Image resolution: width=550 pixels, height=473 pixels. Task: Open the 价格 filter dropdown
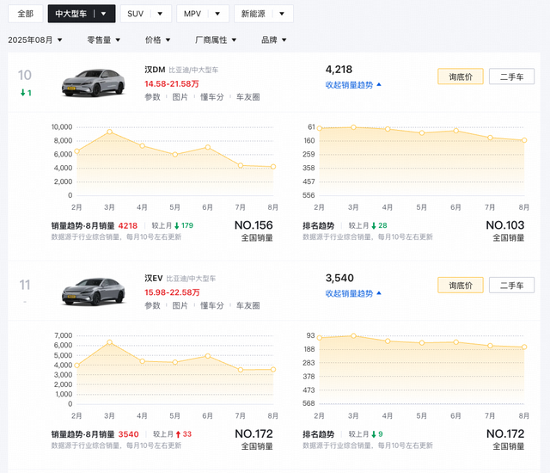click(158, 40)
